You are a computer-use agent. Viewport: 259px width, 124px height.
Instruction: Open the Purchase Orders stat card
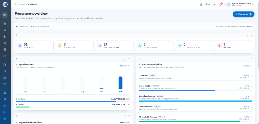click(x=114, y=46)
